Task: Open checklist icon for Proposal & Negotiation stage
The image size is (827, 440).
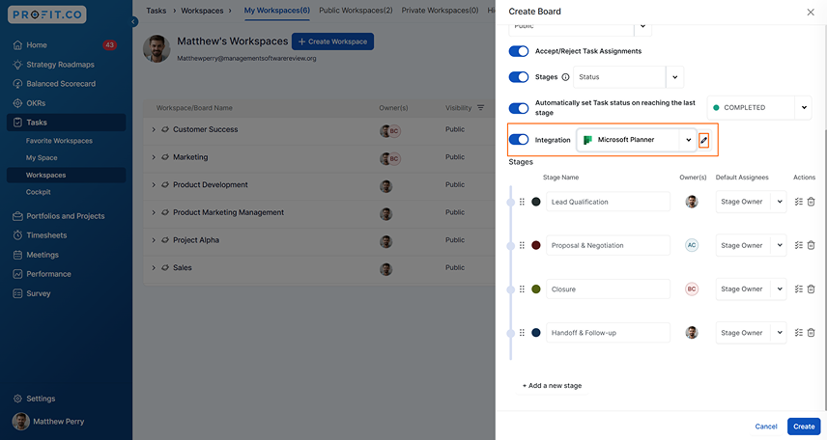Action: (799, 245)
